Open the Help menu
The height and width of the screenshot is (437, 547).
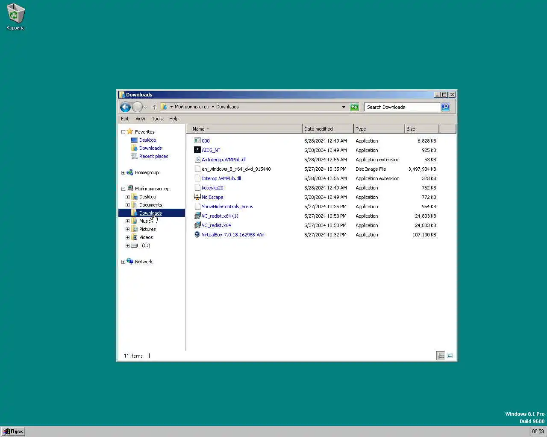click(x=174, y=119)
